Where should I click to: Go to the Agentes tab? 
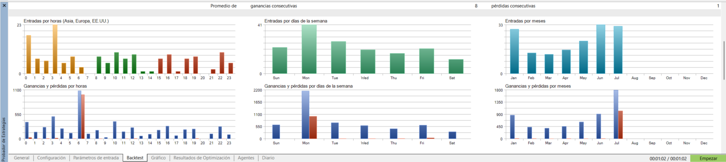(246, 158)
